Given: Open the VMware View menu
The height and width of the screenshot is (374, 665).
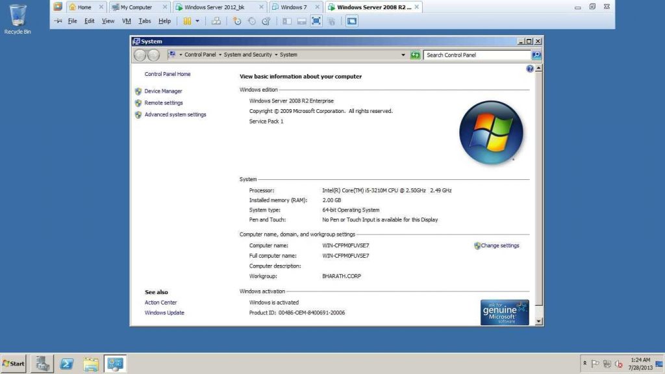Looking at the screenshot, I should point(108,21).
